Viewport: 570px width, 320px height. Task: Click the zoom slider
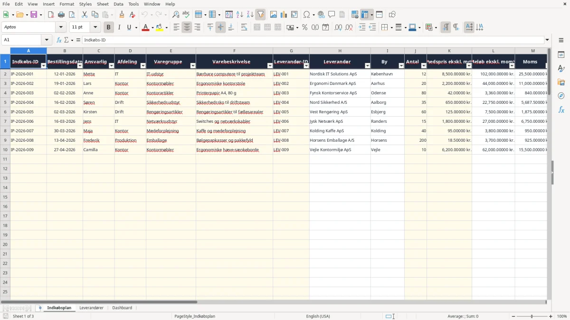[x=532, y=316]
